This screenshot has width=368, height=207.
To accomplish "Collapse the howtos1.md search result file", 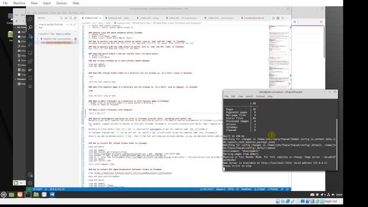I will click(38, 39).
